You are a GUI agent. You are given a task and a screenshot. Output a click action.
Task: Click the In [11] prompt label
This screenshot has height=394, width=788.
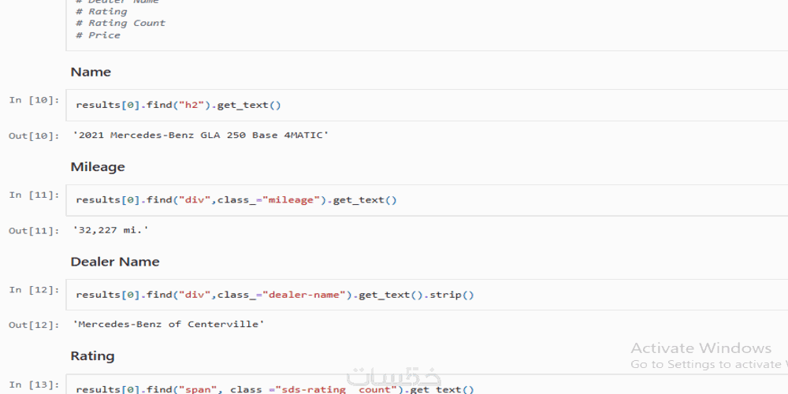(34, 195)
